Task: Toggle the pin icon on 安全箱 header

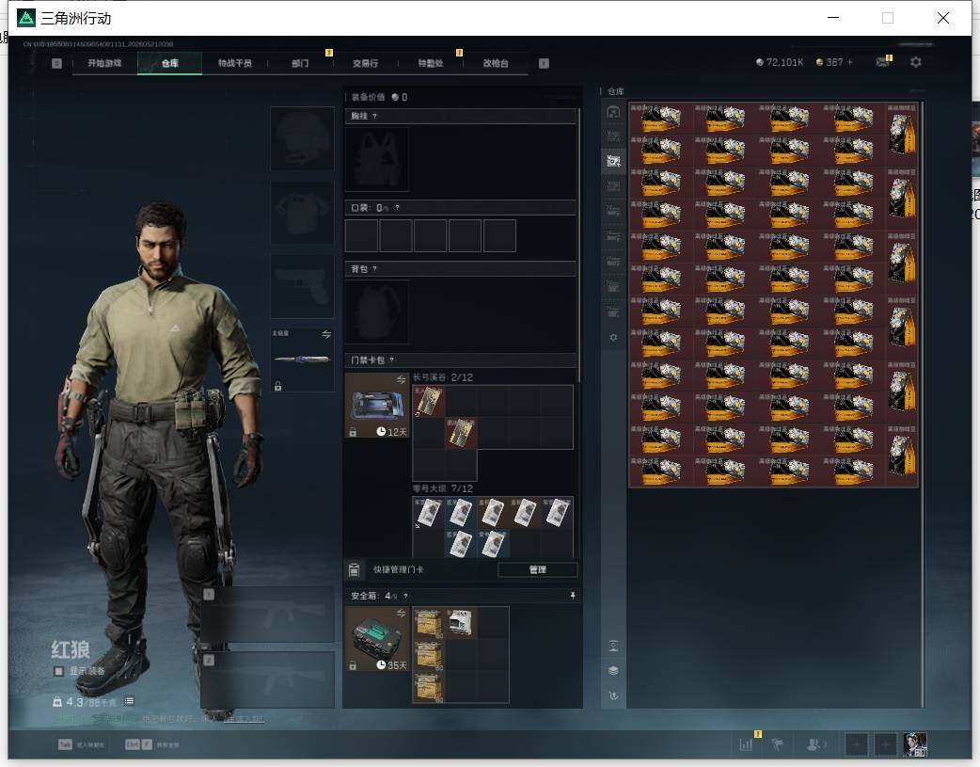Action: pos(573,597)
